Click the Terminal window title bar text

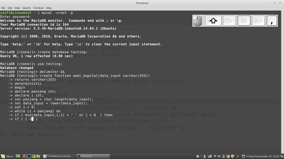(142, 3)
